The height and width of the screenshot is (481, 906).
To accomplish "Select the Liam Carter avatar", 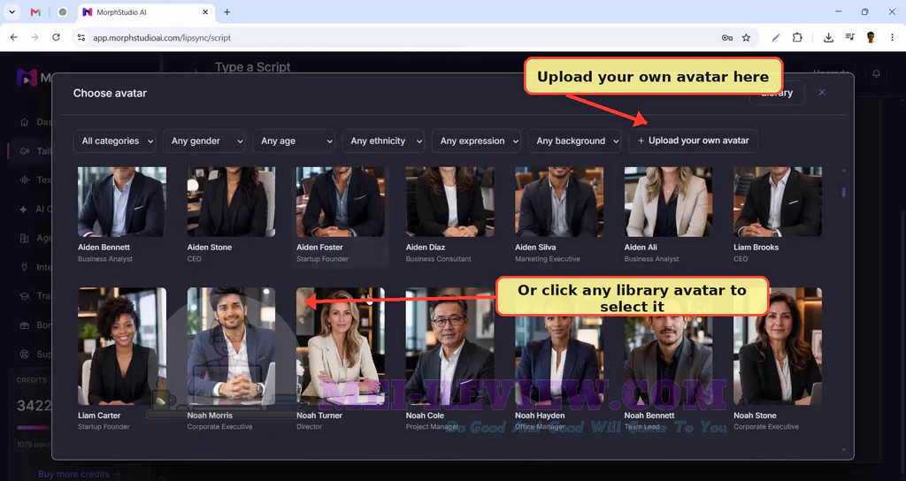I will (x=122, y=346).
